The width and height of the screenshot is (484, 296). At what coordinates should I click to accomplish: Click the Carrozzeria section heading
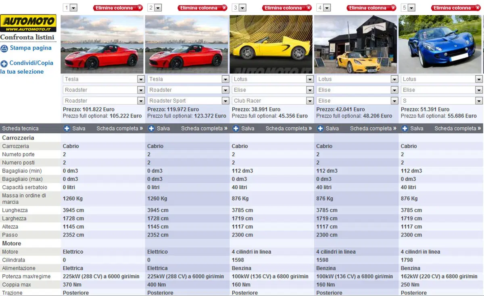coord(18,138)
